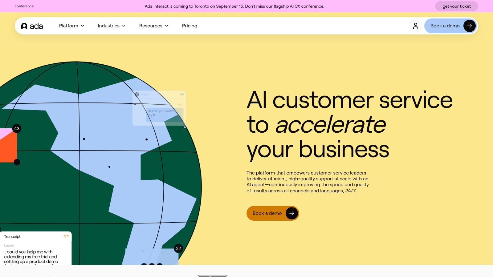493x277 pixels.
Task: Click the conference label in banner
Action: (x=24, y=6)
